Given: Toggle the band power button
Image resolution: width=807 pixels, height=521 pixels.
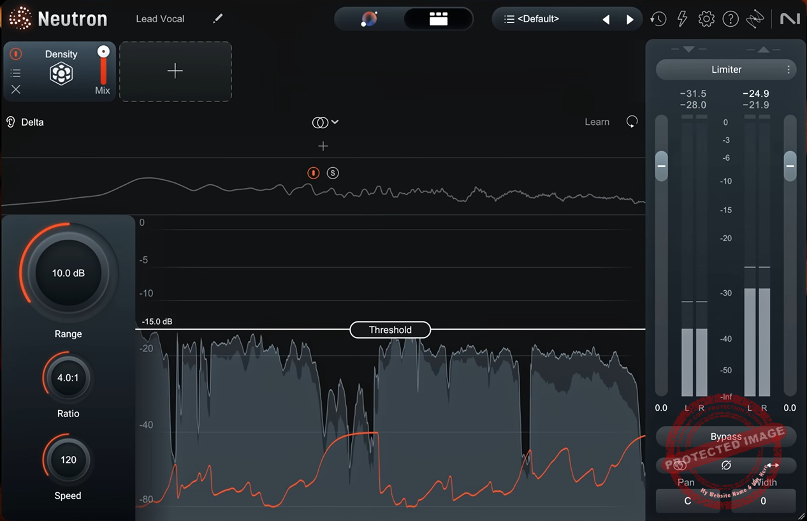Looking at the screenshot, I should point(313,173).
